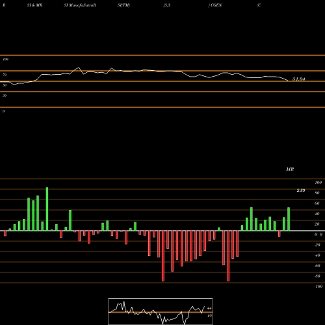Click the last green MR bar on right
The width and height of the screenshot is (325, 325).
click(289, 219)
